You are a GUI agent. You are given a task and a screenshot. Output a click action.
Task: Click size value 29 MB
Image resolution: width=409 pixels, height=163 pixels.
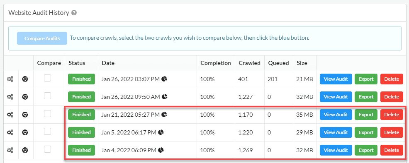coord(304,132)
